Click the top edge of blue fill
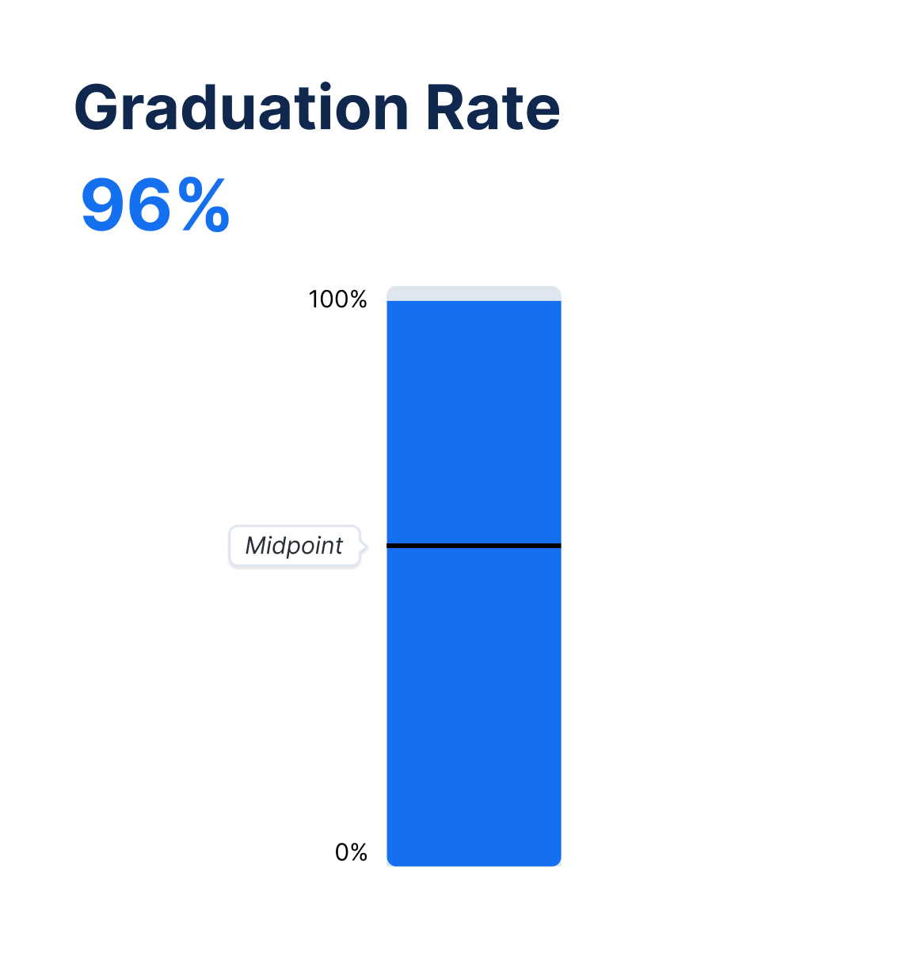This screenshot has height=979, width=910. tap(474, 302)
